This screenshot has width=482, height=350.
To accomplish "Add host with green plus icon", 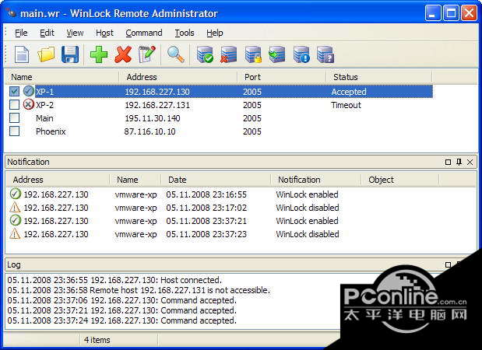I will [99, 54].
